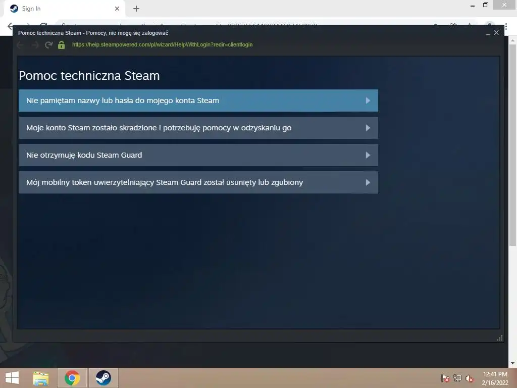Close the Pomoc techniczna Steam window
Screen dimensions: 517x388
(x=496, y=33)
